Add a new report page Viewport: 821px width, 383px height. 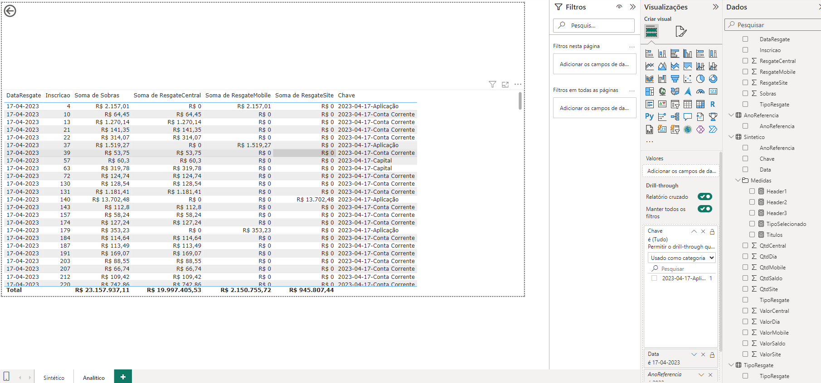click(123, 377)
